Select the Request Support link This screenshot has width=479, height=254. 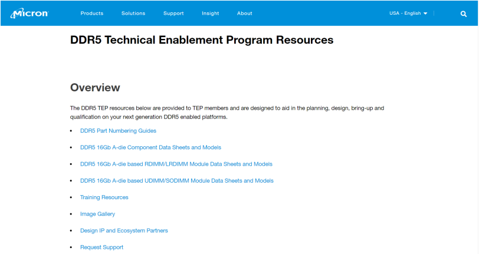point(101,247)
